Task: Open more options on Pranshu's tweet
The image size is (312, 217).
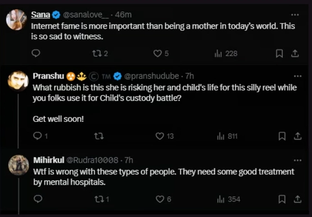Action: [297, 75]
